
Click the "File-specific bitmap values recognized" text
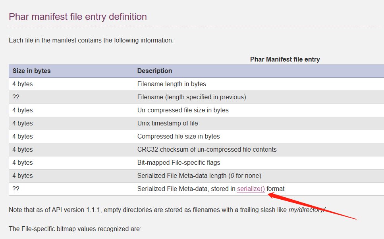[x=75, y=229]
